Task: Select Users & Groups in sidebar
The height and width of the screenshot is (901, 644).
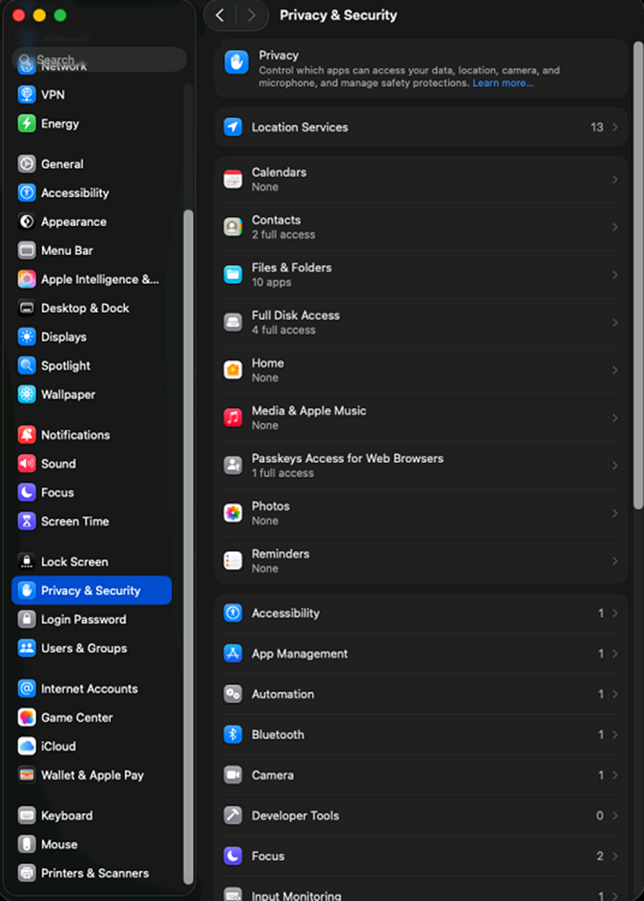Action: click(83, 649)
